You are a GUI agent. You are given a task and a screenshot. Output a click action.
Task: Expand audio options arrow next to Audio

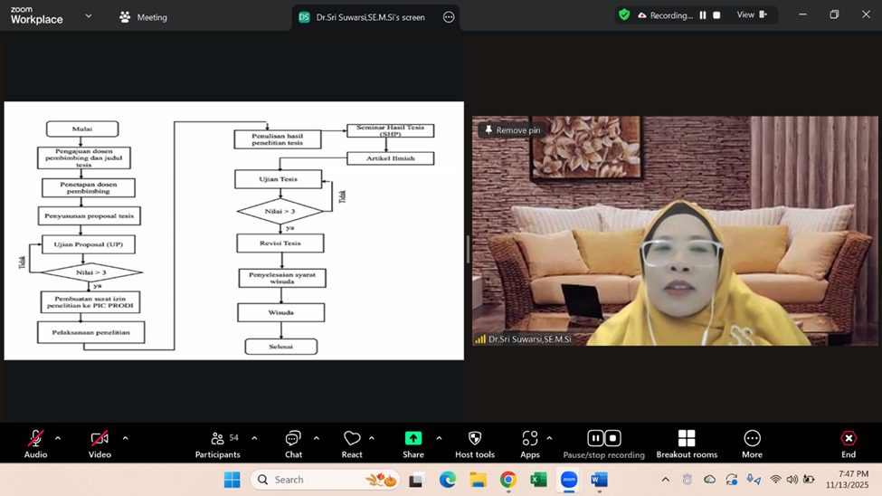coord(58,438)
